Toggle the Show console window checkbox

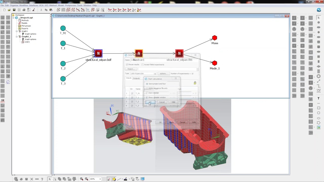pyautogui.click(x=147, y=97)
